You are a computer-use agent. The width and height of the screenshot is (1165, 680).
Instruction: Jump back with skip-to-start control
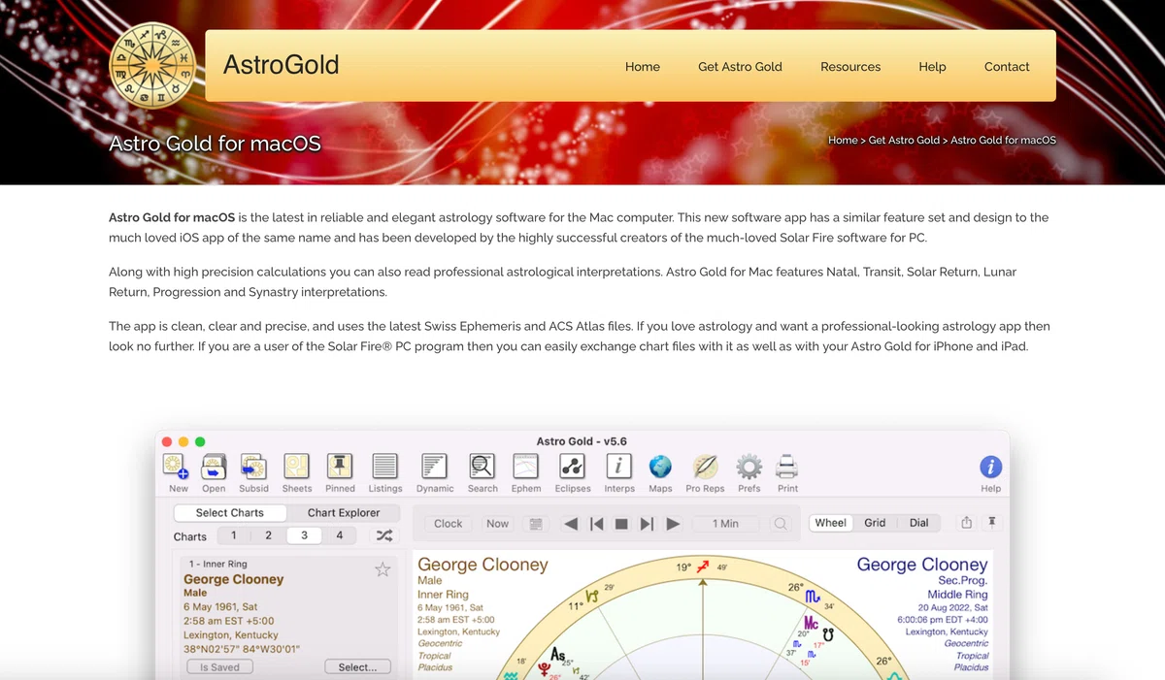596,524
